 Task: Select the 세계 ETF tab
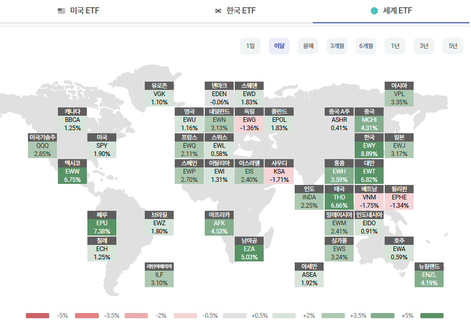pos(391,11)
